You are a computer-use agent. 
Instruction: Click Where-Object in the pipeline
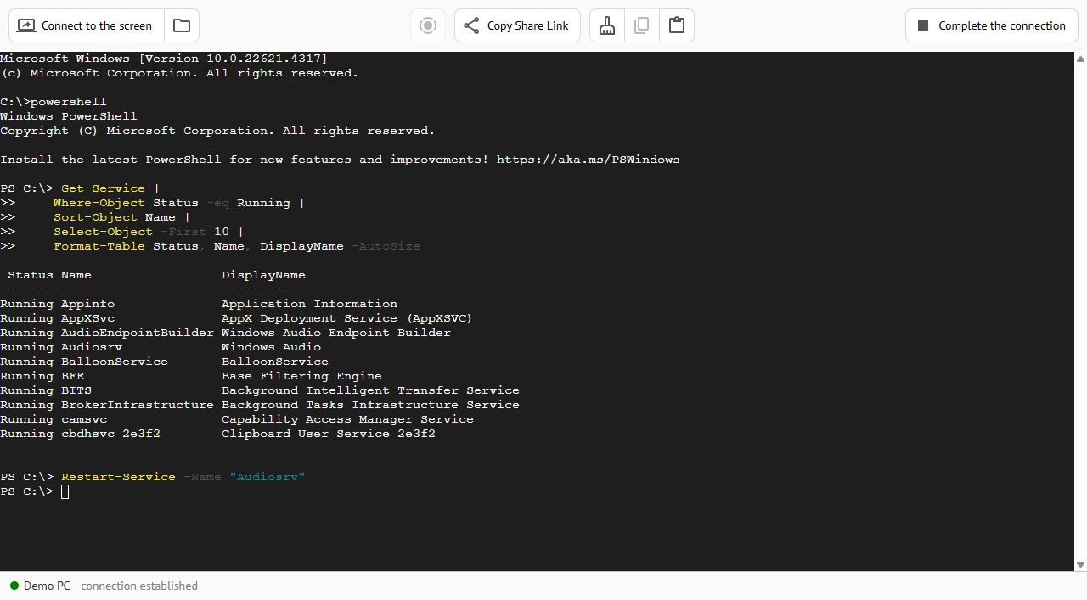pyautogui.click(x=99, y=203)
